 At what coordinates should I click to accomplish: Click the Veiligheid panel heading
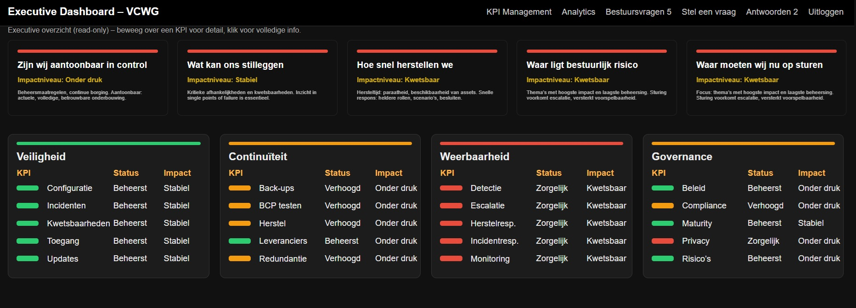point(41,157)
